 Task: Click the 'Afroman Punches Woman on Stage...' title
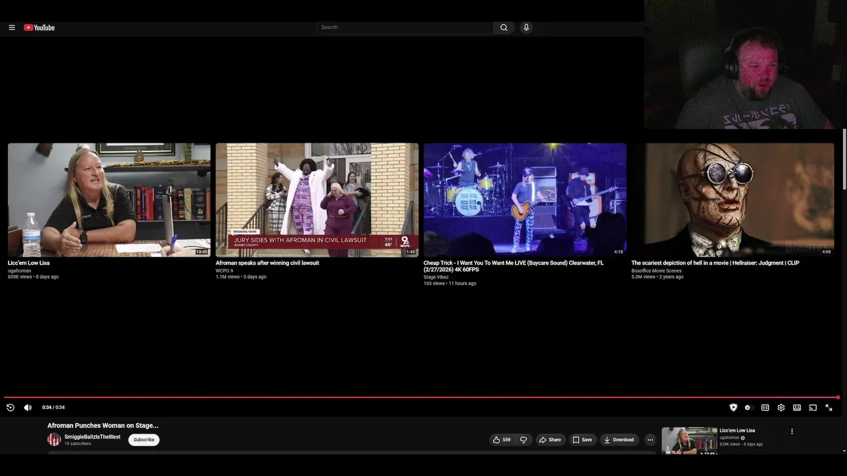click(x=103, y=426)
